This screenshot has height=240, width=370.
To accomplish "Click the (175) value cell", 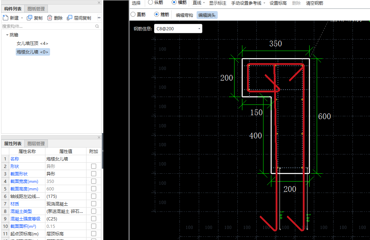I will pyautogui.click(x=66, y=196).
